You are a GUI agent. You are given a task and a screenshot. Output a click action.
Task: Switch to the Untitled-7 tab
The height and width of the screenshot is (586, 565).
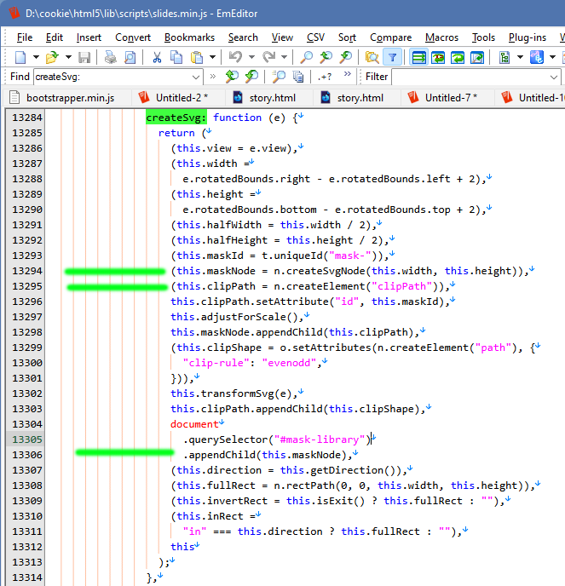[450, 97]
